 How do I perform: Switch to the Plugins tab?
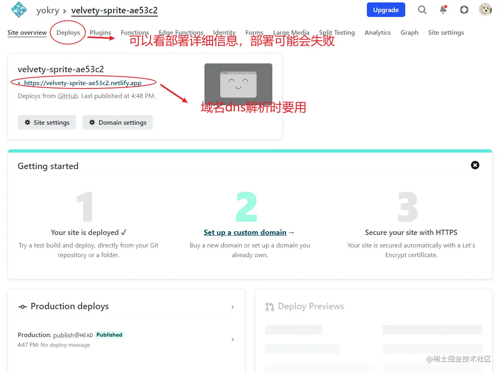100,33
